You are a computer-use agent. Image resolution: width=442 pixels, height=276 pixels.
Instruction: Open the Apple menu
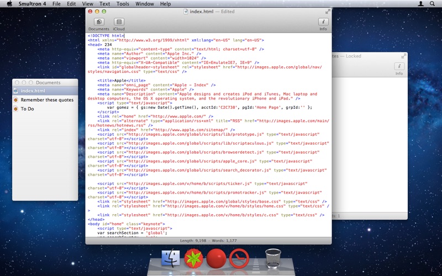[9, 4]
